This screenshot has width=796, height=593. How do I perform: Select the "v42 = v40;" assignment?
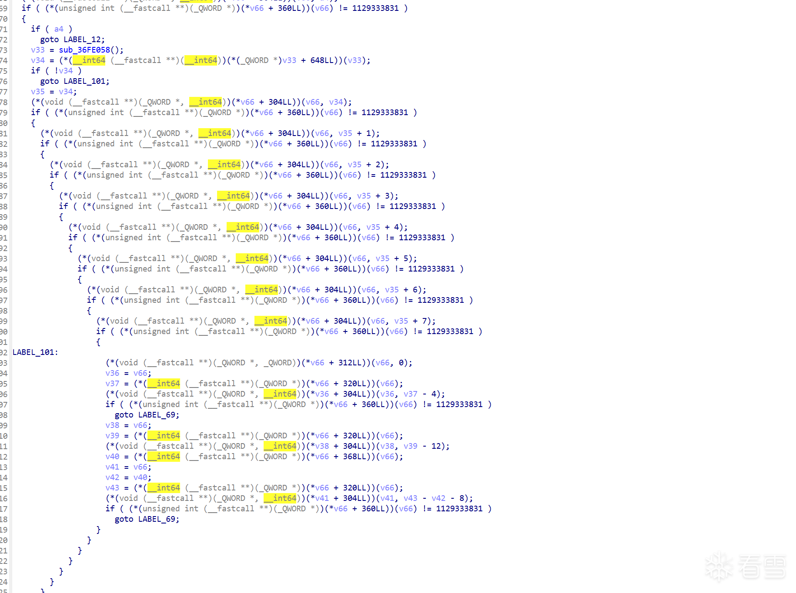[128, 477]
